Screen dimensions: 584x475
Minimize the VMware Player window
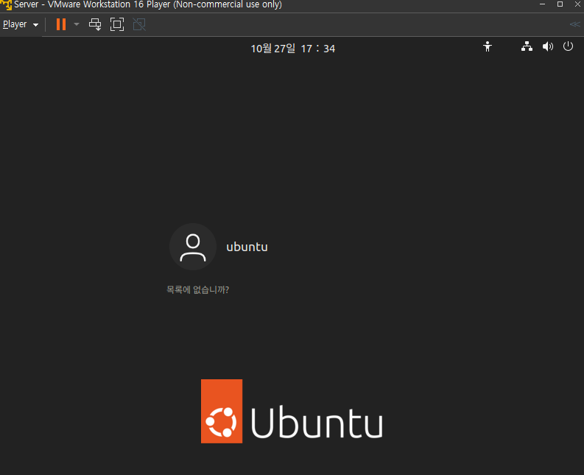[542, 4]
